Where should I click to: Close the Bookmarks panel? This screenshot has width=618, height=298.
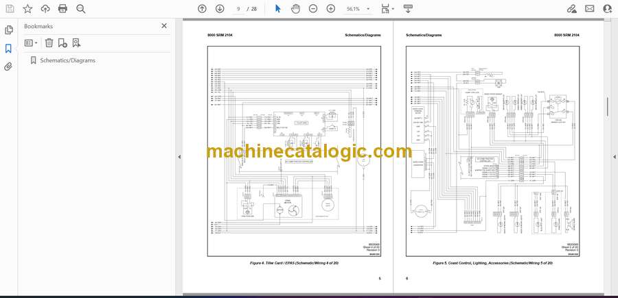[164, 26]
